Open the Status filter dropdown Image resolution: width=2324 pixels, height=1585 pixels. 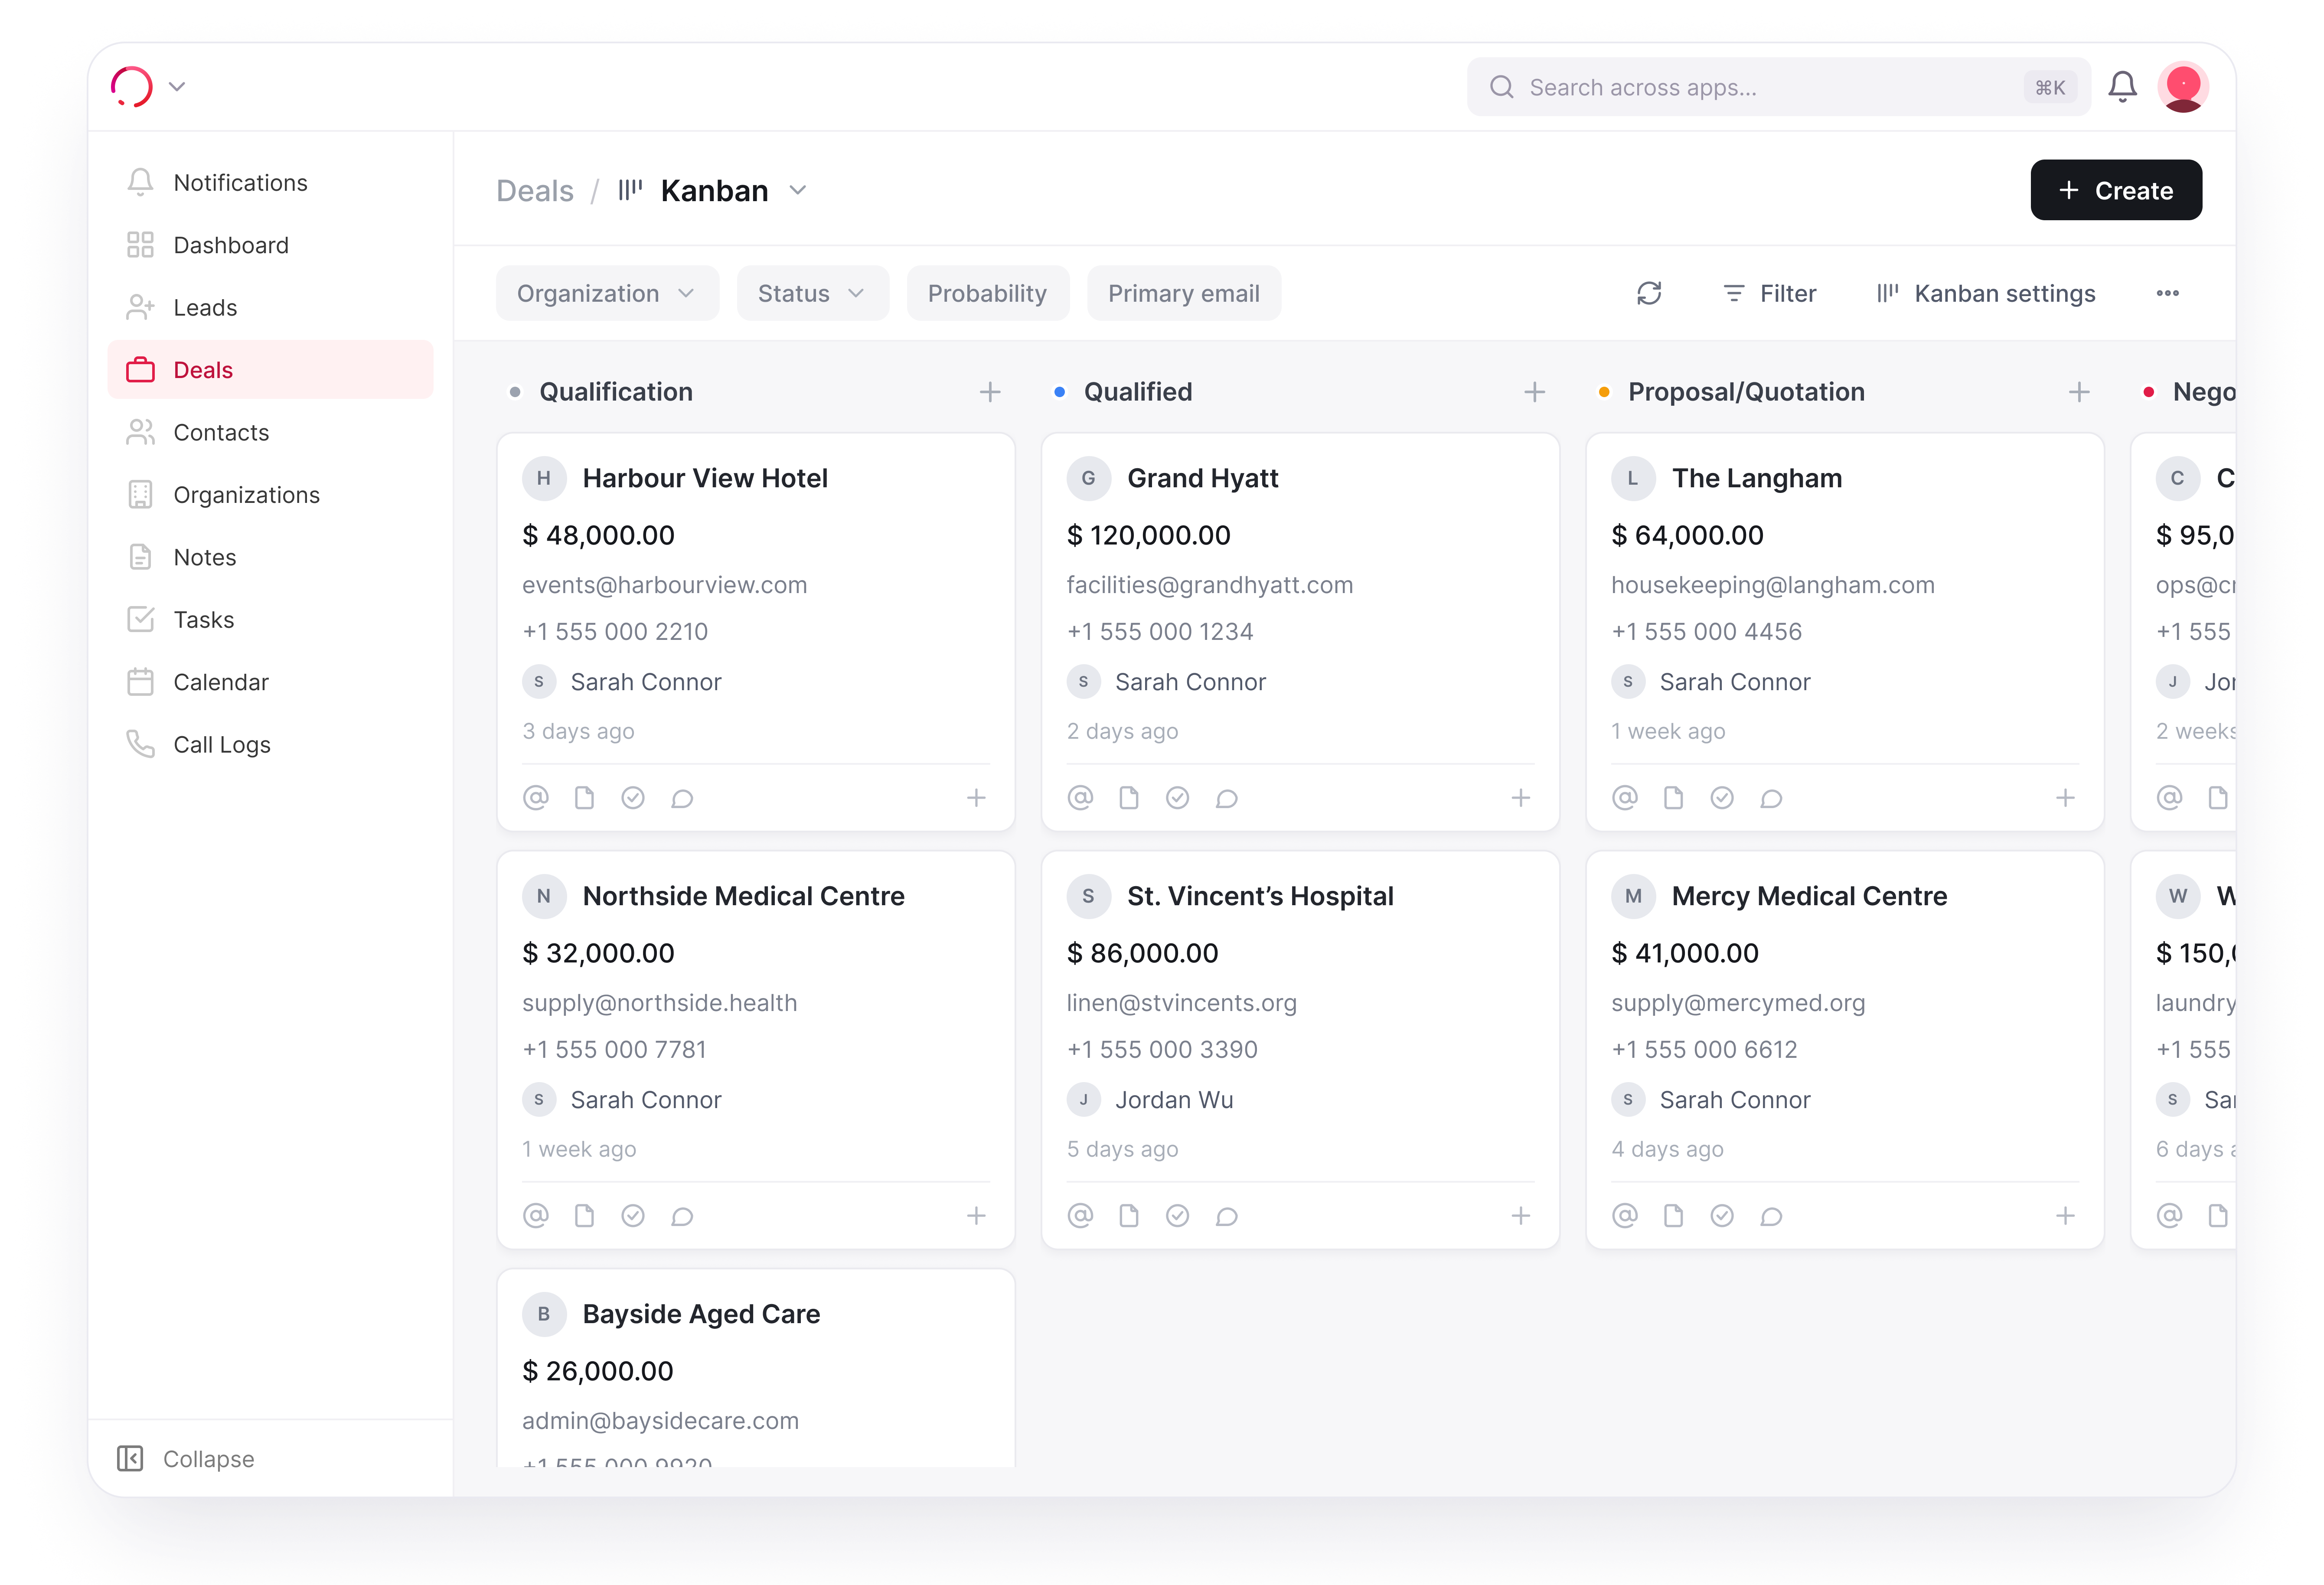(812, 293)
